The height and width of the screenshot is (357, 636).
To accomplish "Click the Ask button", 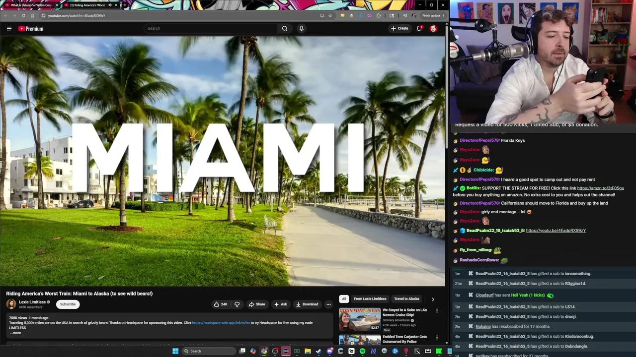I will (280, 304).
